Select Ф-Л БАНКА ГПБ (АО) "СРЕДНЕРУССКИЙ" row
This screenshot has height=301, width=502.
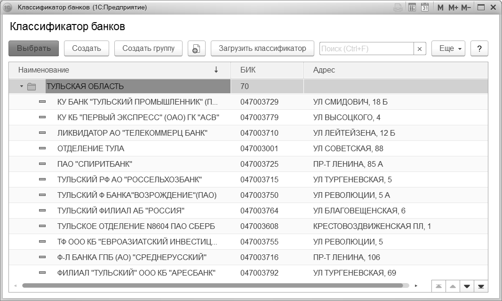(x=248, y=257)
